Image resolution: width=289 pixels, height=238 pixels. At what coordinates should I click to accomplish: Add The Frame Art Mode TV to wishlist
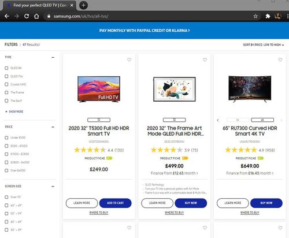(205, 59)
